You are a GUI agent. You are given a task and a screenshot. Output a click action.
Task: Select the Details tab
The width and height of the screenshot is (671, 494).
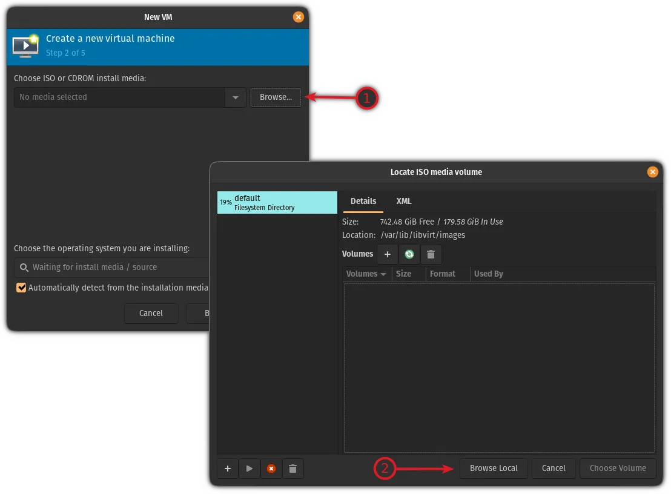pyautogui.click(x=363, y=201)
